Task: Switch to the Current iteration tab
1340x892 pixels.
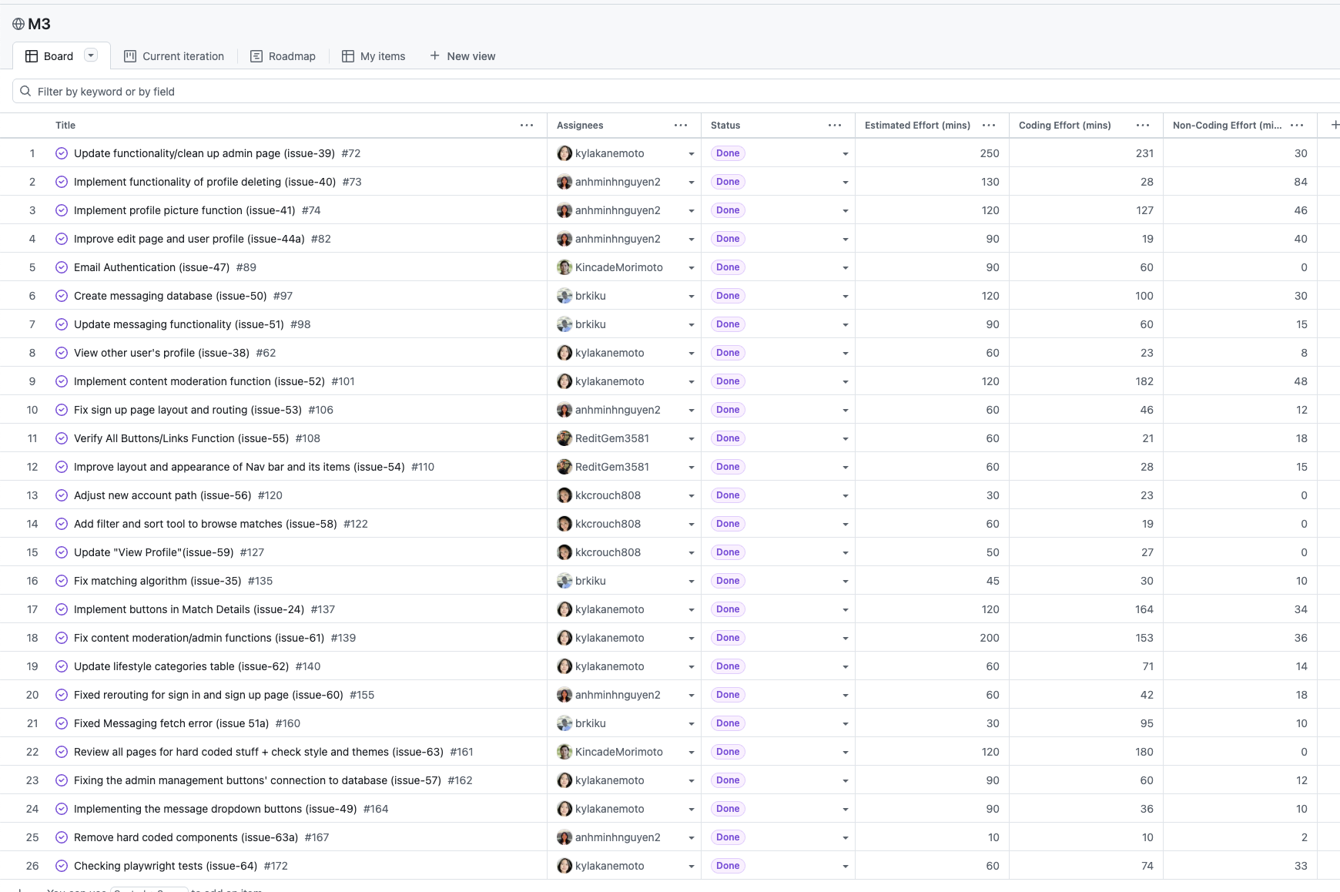Action: 174,56
